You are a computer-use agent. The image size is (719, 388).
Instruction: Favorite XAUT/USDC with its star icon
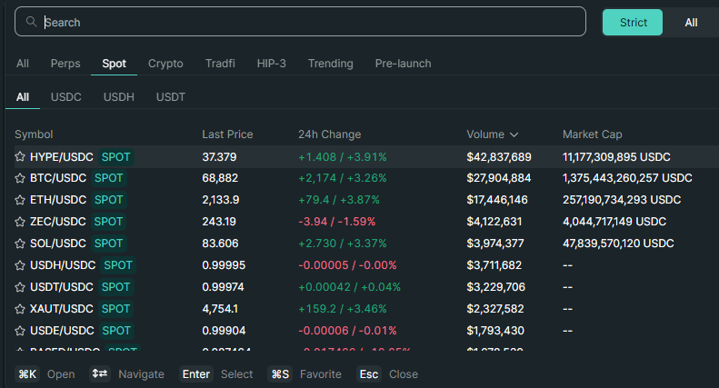click(20, 309)
